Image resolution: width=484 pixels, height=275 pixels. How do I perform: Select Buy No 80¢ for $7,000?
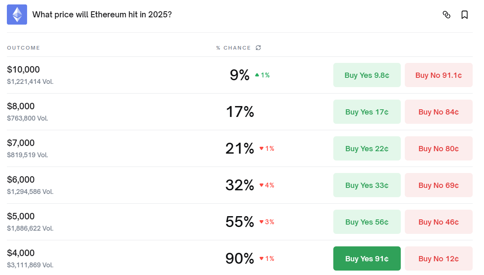(x=438, y=148)
